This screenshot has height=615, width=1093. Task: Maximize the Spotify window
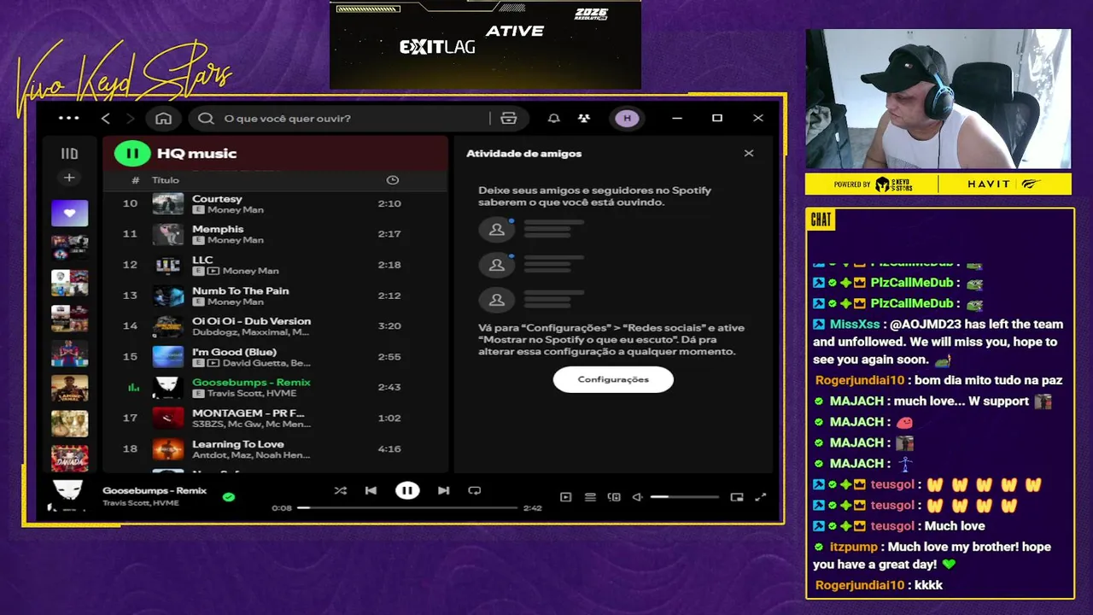pos(717,118)
